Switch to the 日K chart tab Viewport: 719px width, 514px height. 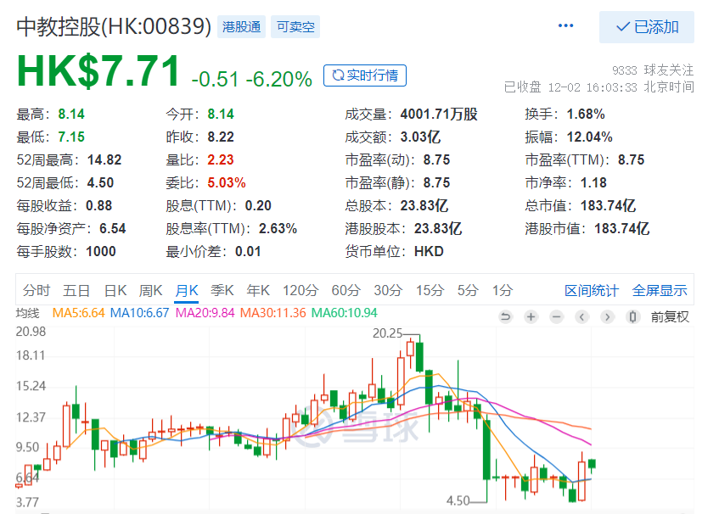point(115,290)
